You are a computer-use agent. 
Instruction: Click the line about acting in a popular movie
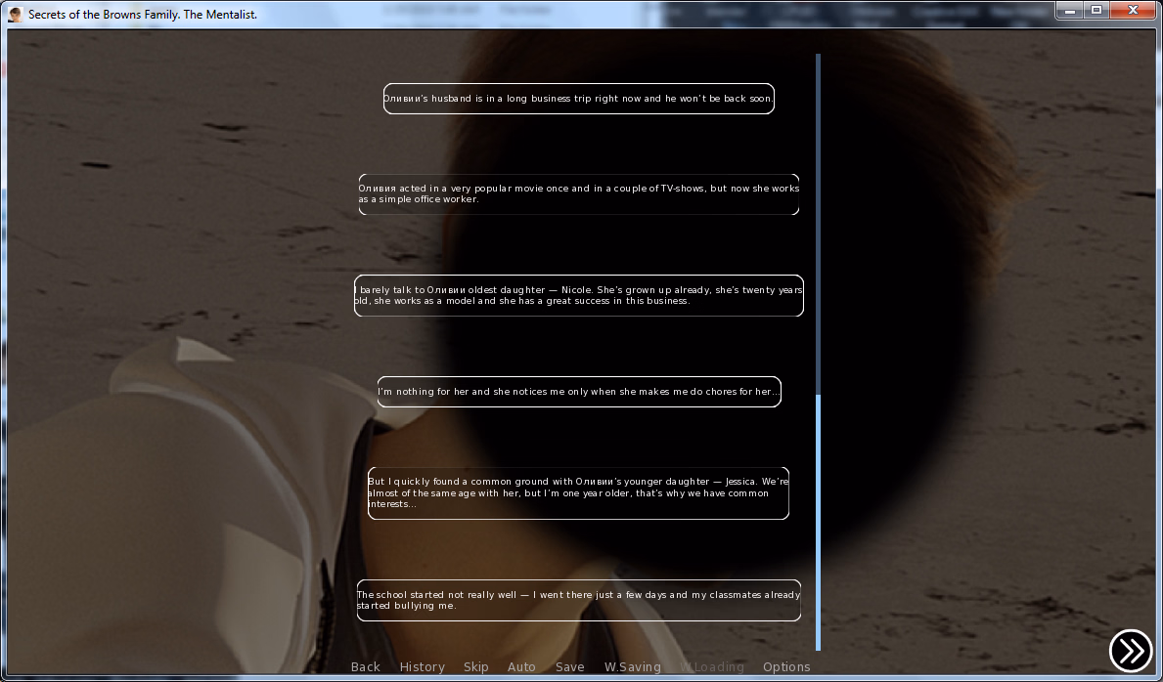point(578,194)
